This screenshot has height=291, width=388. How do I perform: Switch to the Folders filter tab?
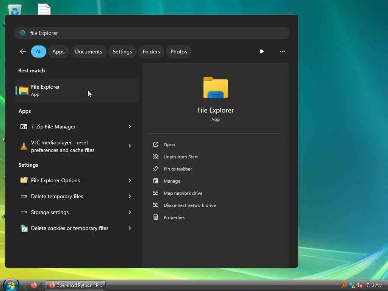coord(151,52)
